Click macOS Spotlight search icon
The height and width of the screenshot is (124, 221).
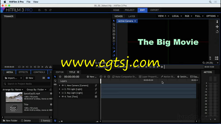click(x=210, y=2)
